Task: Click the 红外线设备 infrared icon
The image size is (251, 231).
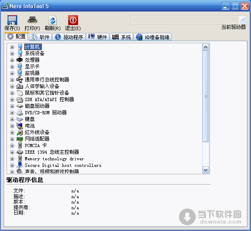Action: tap(20, 132)
